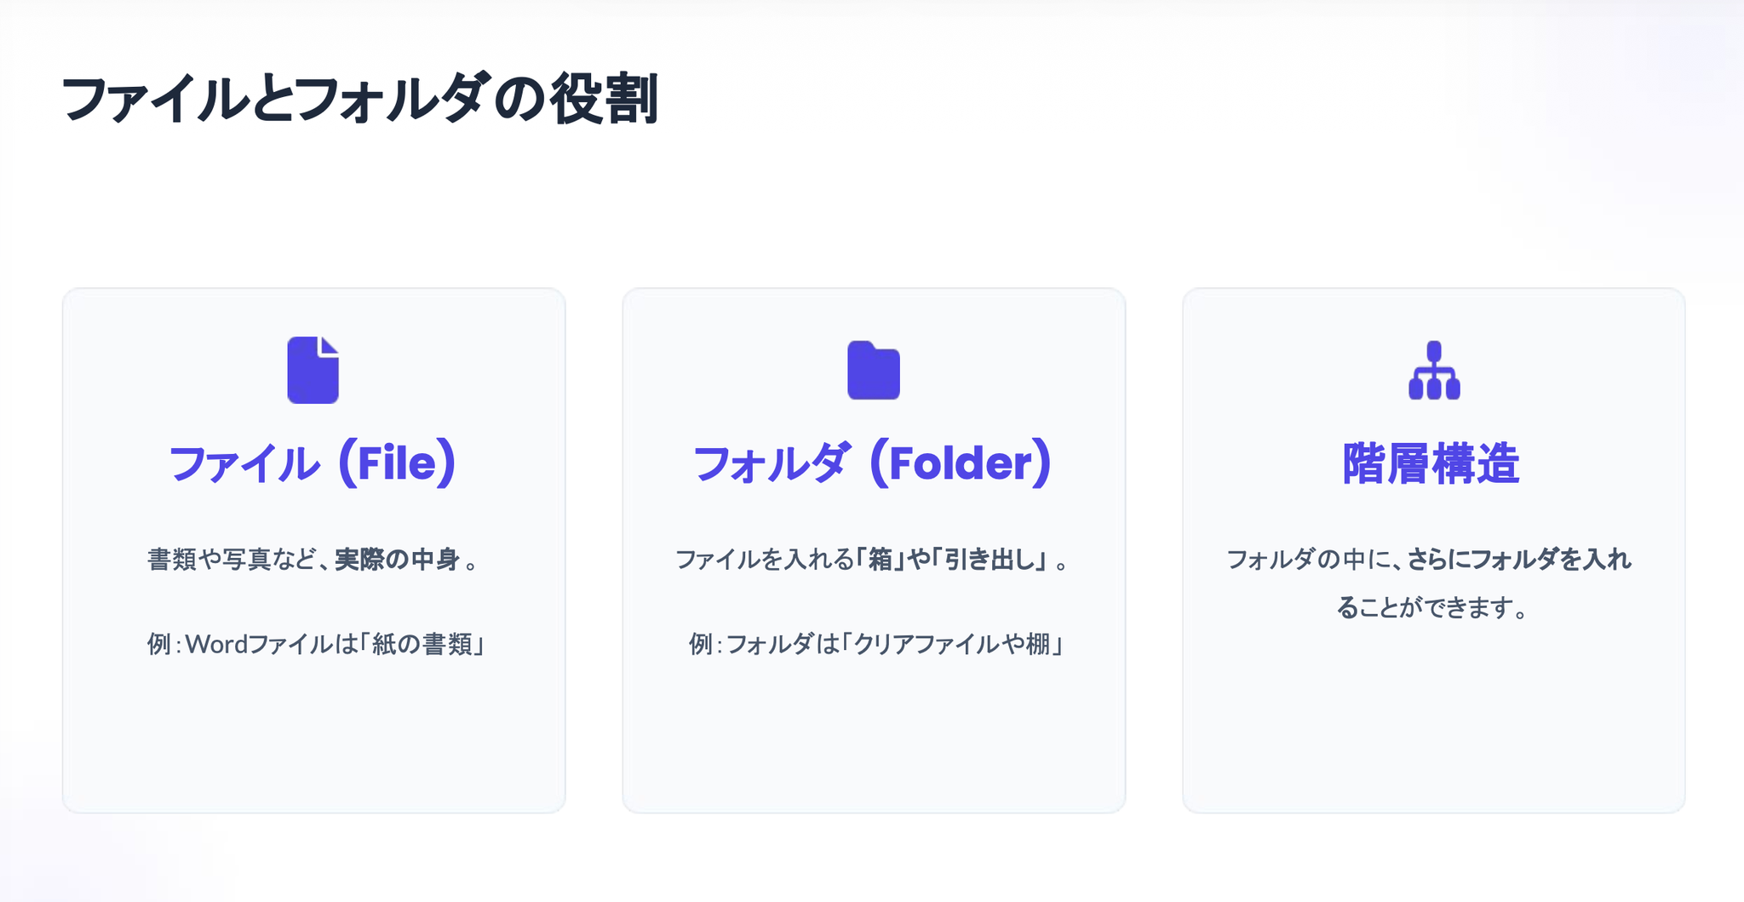The width and height of the screenshot is (1744, 902).
Task: Click empty bottom area of the Folder card
Action: pyautogui.click(x=873, y=741)
